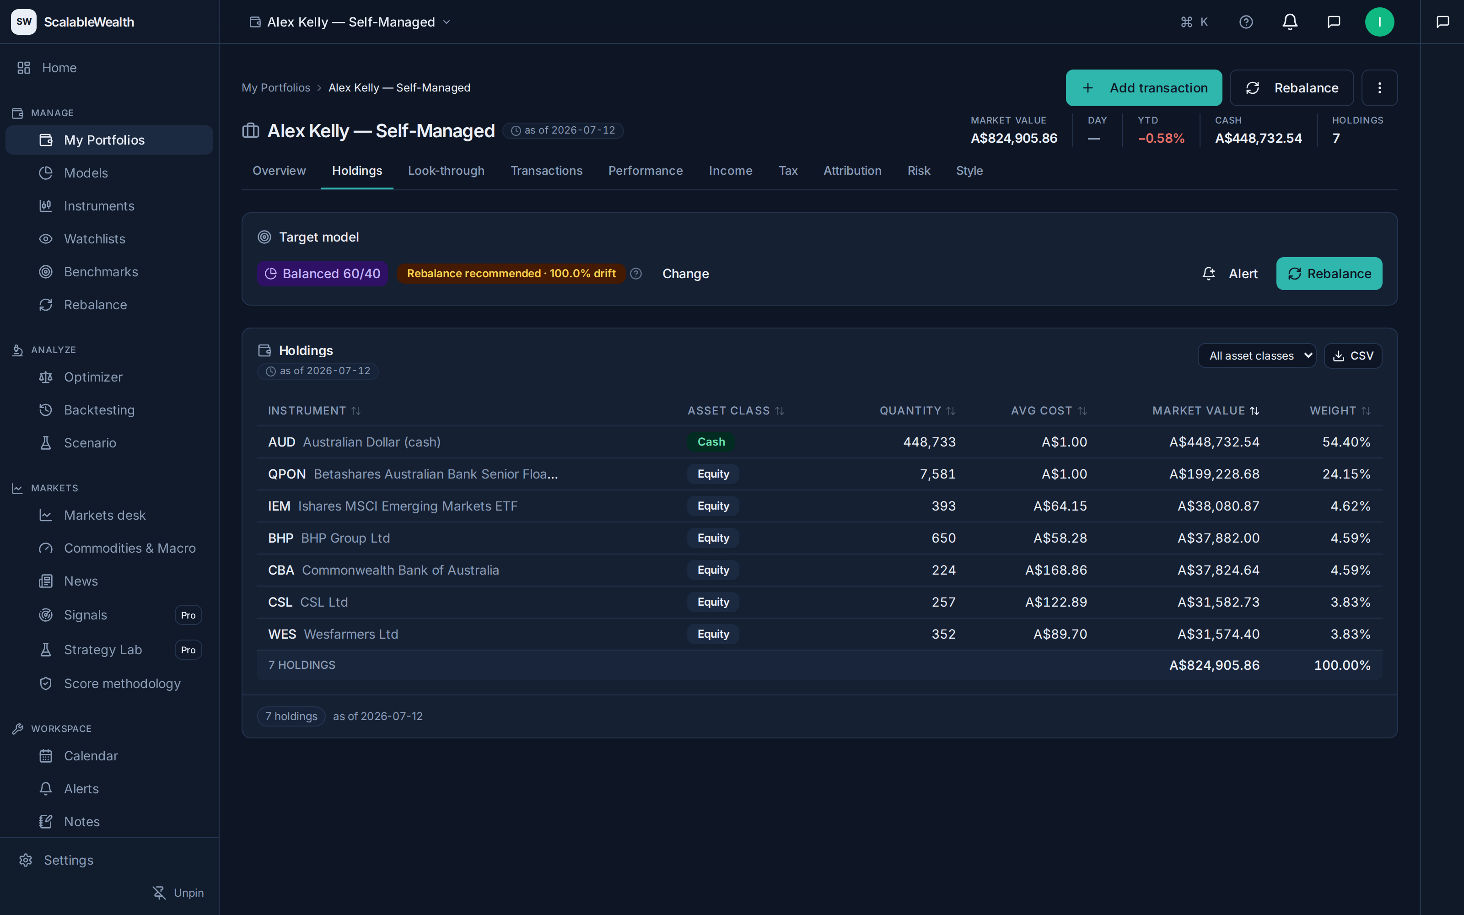The image size is (1464, 915).
Task: Click the Signals radar icon
Action: pyautogui.click(x=46, y=615)
